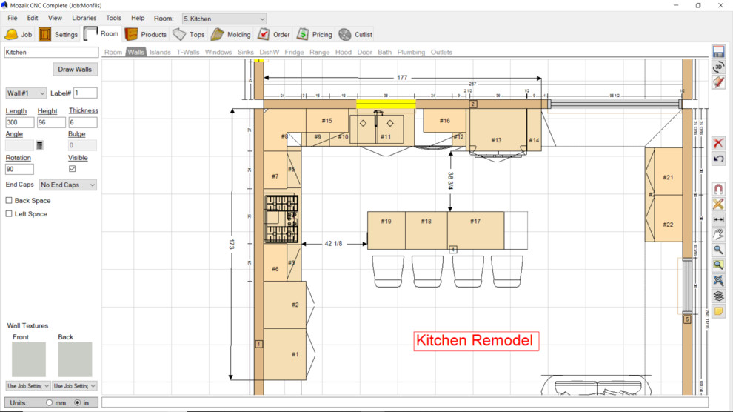Click the Kitchen Remodel red text label
The height and width of the screenshot is (412, 733).
(x=476, y=341)
